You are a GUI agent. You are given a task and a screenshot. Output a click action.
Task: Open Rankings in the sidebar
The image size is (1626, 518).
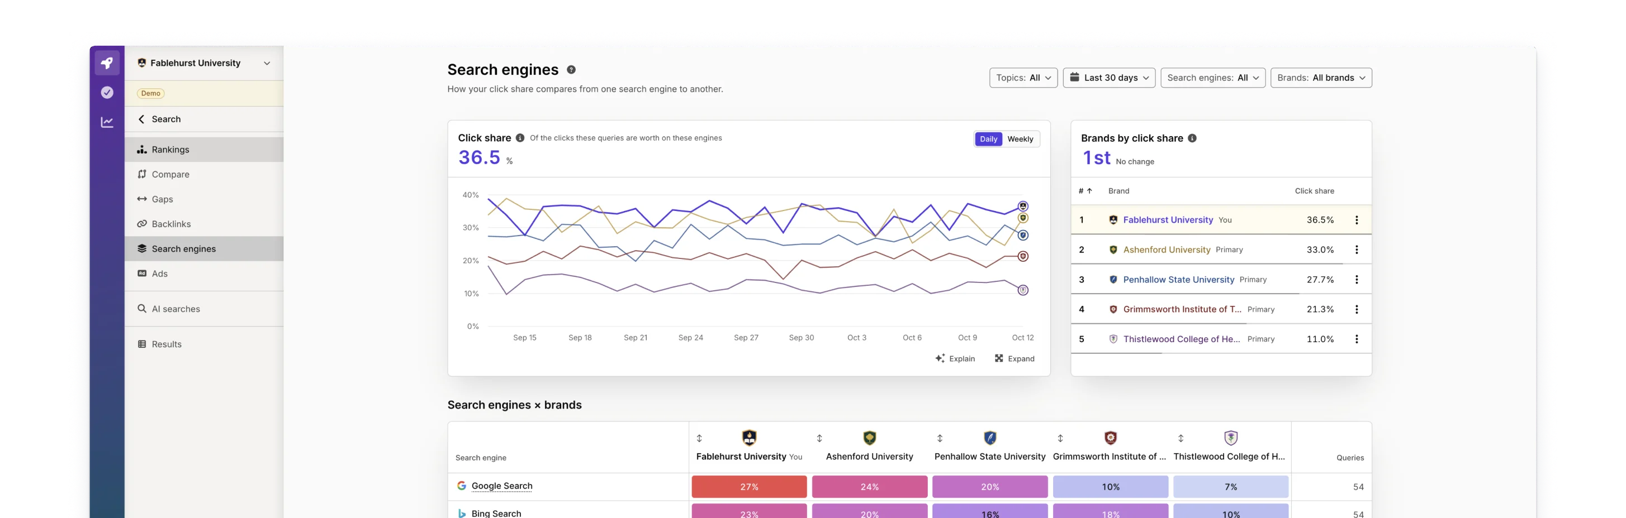(204, 150)
